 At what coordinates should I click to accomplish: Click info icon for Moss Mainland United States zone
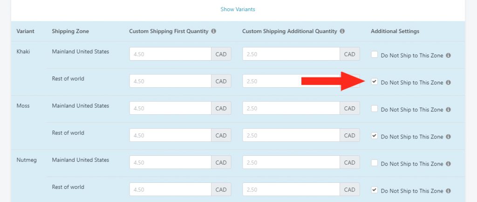coord(448,110)
